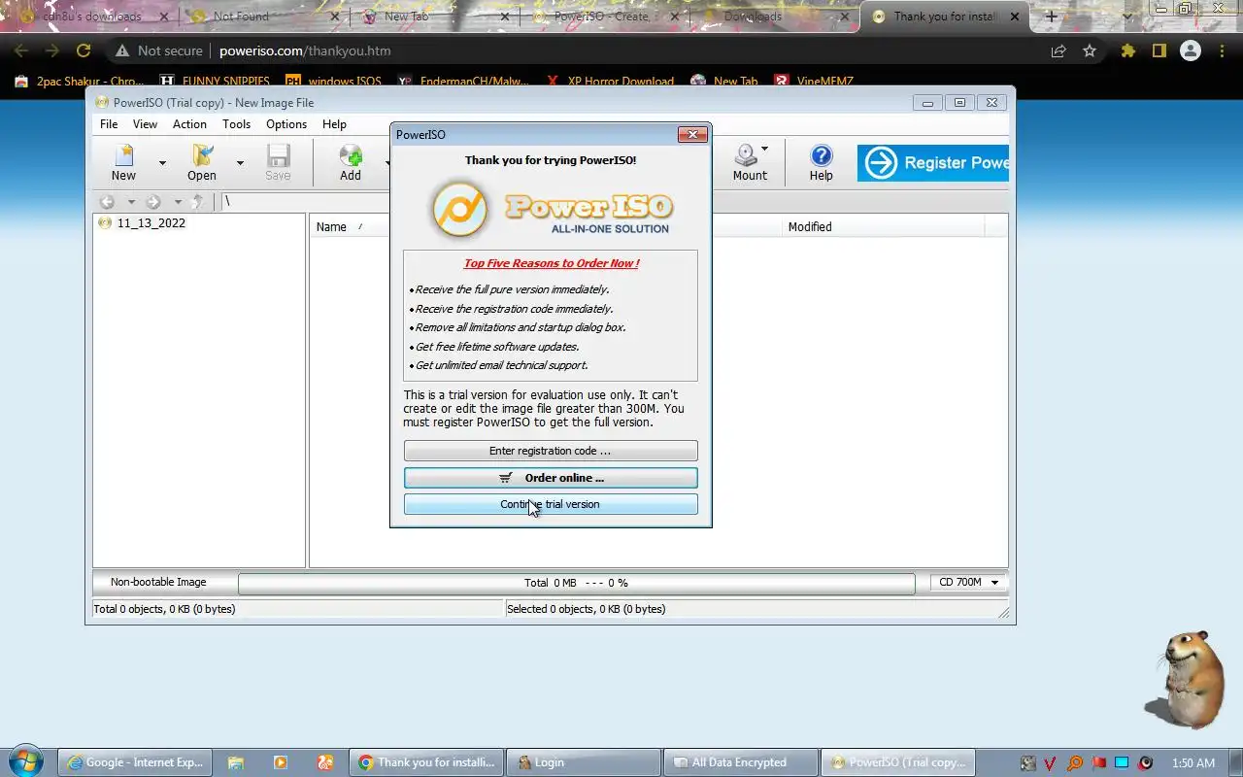The image size is (1243, 777).
Task: Click the Order online button
Action: tap(551, 478)
